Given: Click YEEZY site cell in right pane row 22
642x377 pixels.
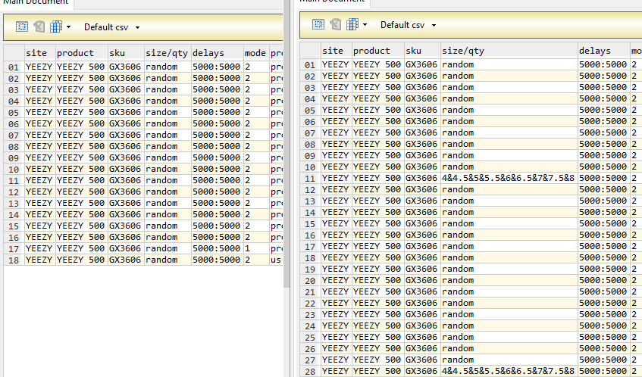Looking at the screenshot, I should [337, 303].
